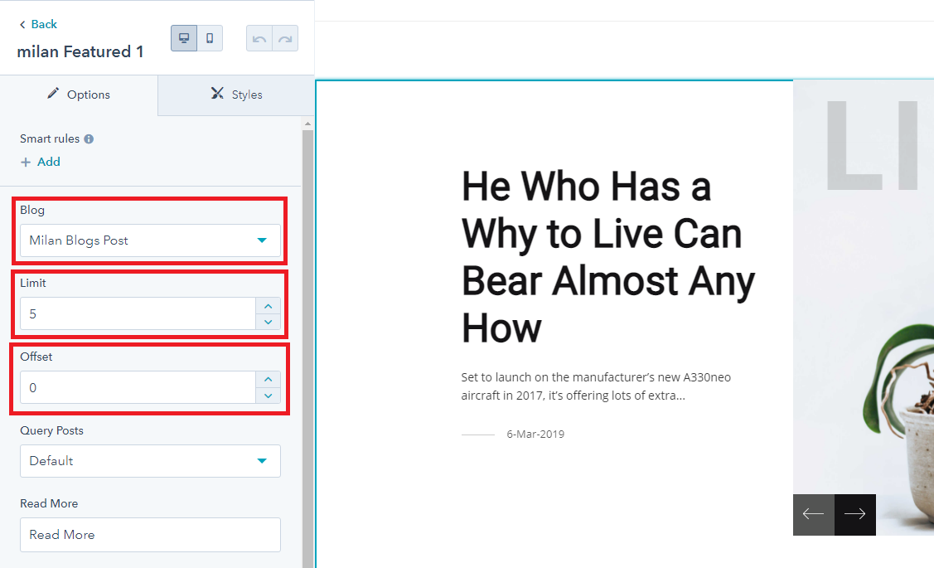Click the sidebar scrollbar up arrow

308,124
